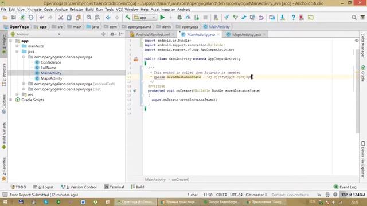Click the Open folder toolbar icon
367x206 pixels.
(5, 18)
